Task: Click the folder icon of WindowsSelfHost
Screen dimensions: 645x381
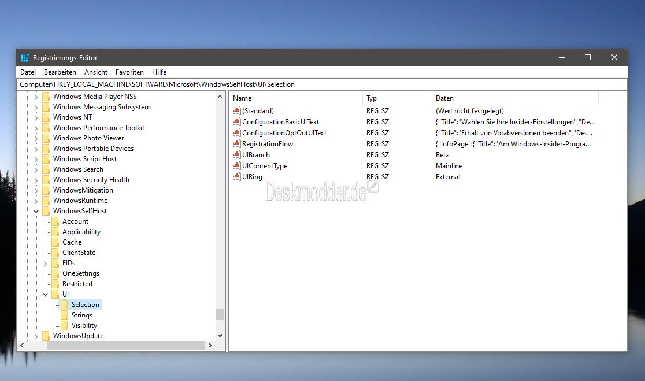Action: (46, 210)
